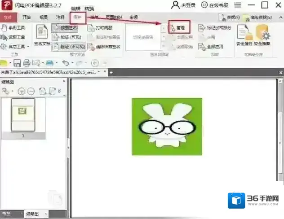Click the 签名文档 sign document icon
Screen dimensions: 284x219
pos(43,35)
